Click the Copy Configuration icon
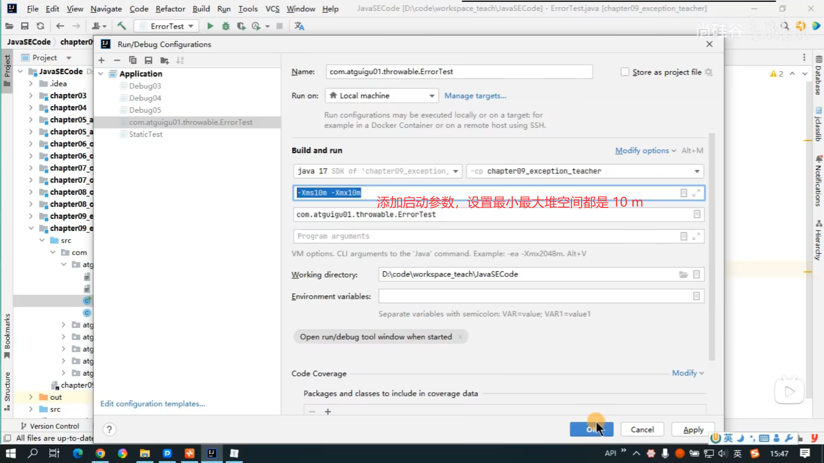 click(133, 60)
